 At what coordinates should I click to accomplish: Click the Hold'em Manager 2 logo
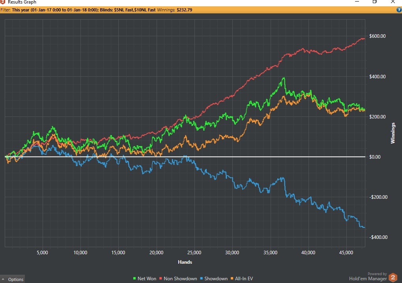[x=393, y=277]
